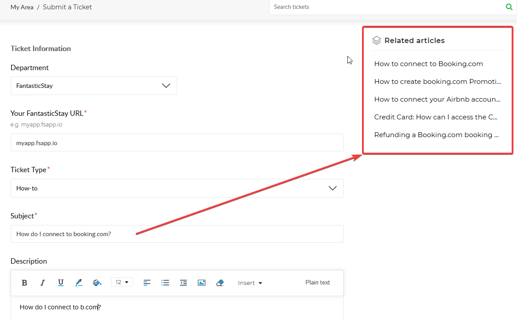Open the Department dropdown showing FantasticStay
The image size is (517, 320).
(94, 86)
